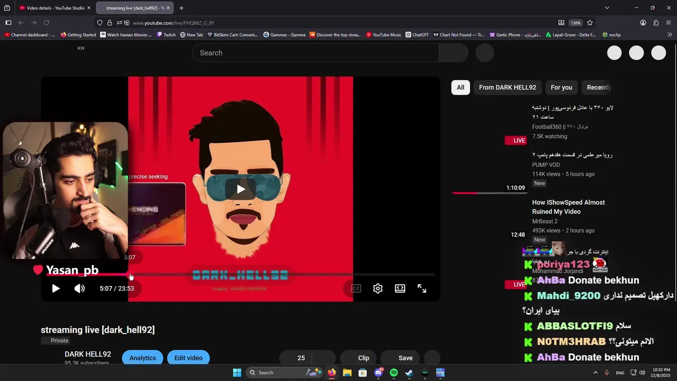Screen dimensions: 677x381
Task: Click the seek preview thumbnail above the progress bar
Action: pos(157,214)
